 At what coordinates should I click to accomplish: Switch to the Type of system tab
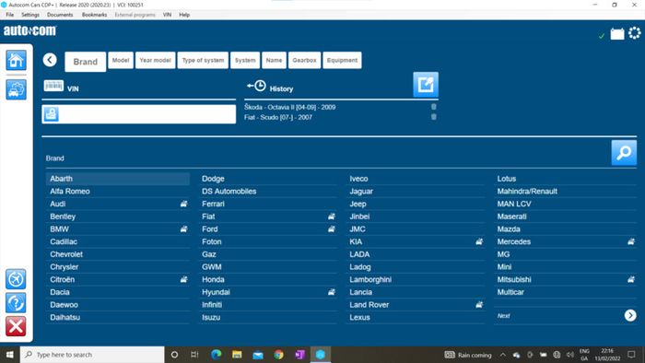tap(203, 61)
